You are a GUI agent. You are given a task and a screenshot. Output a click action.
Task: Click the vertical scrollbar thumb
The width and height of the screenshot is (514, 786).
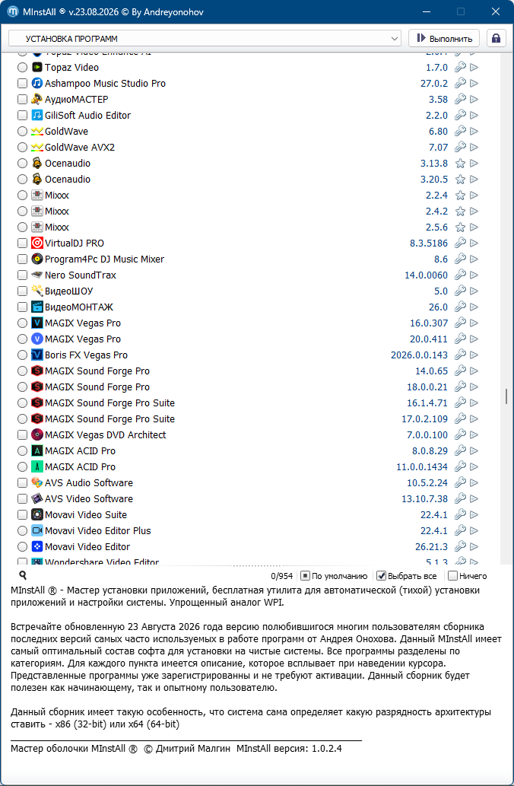(506, 396)
